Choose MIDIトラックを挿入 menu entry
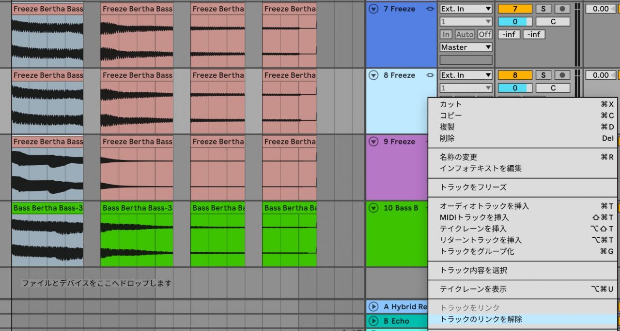Image resolution: width=620 pixels, height=331 pixels. pos(523,217)
